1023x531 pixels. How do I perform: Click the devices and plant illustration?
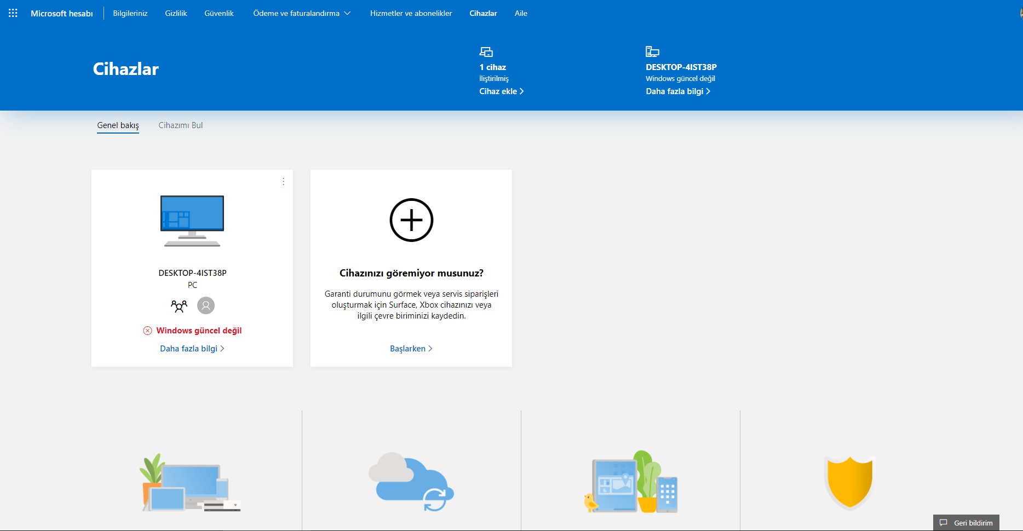[x=191, y=483]
